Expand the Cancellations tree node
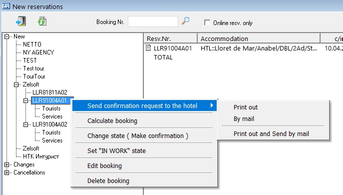 [7, 172]
